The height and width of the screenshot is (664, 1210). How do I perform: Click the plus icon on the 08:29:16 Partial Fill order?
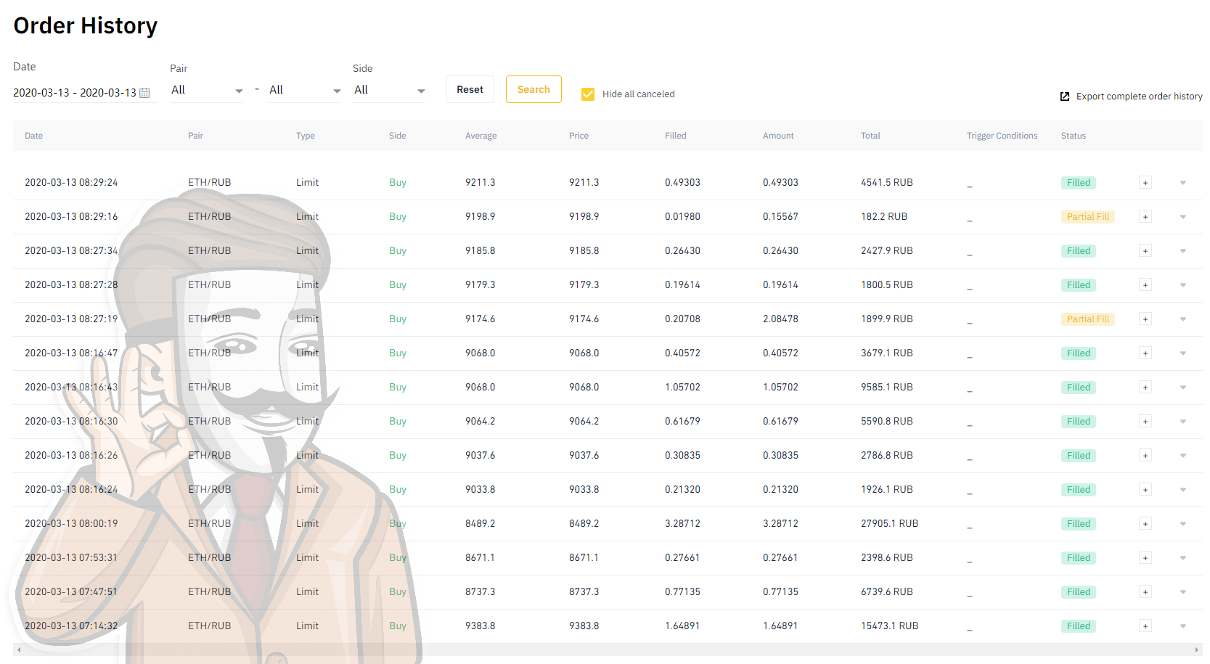(1145, 217)
